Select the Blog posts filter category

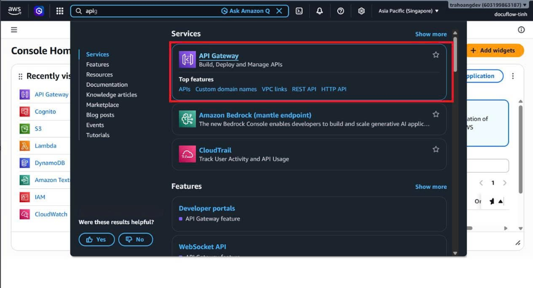coord(100,115)
